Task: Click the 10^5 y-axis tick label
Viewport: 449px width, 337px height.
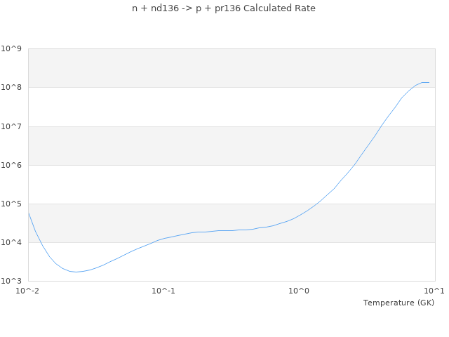Action: pyautogui.click(x=12, y=204)
